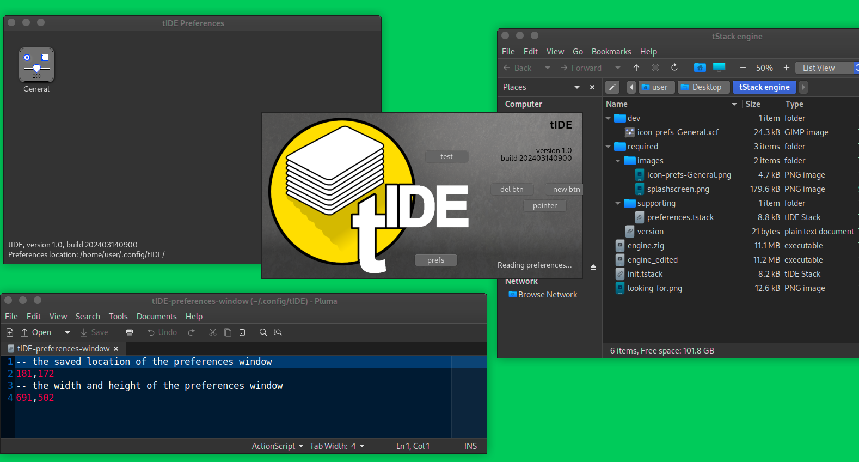Click the line 4 value 691,502 in Pluma
The width and height of the screenshot is (859, 462).
point(35,398)
